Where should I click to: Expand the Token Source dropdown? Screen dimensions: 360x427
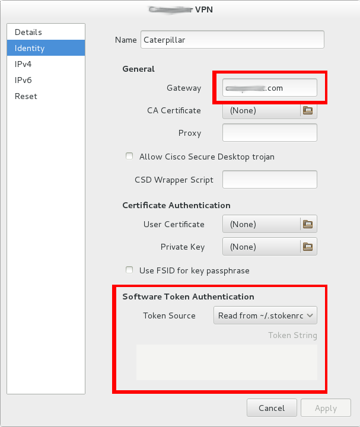coord(265,316)
